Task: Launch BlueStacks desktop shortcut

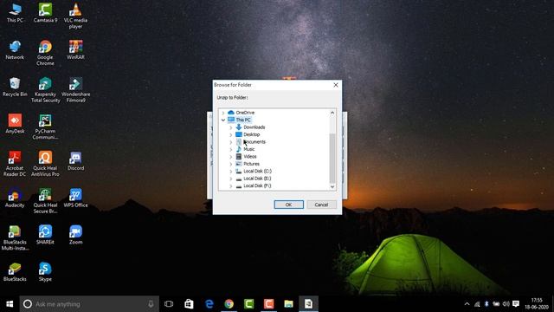Action: [15, 271]
